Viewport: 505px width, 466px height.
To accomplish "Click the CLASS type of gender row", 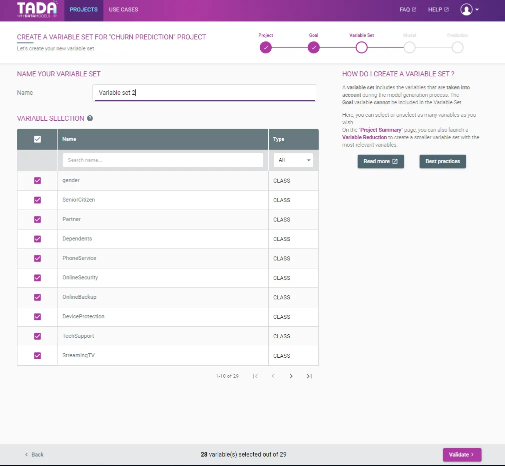I will [282, 181].
